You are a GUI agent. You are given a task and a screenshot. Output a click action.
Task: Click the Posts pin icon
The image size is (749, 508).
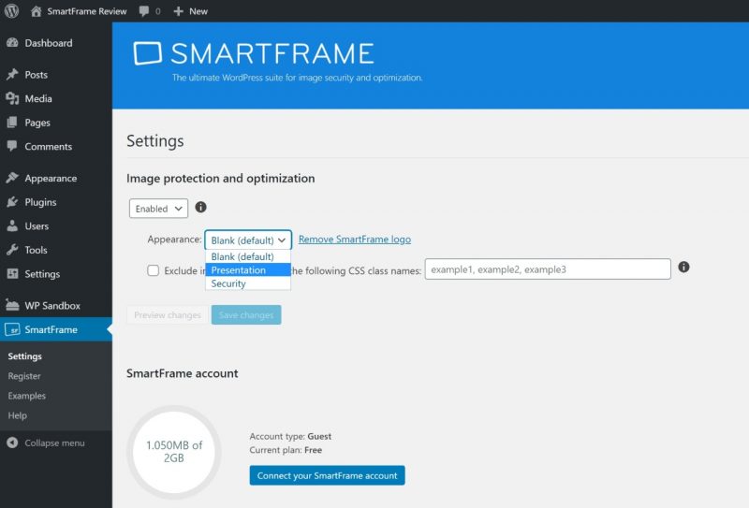click(12, 74)
